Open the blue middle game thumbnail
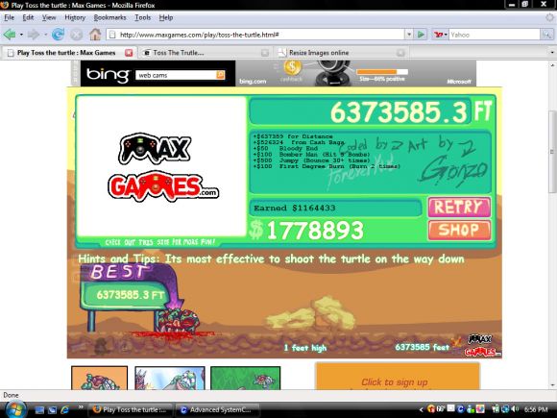This screenshot has width=557, height=418. pyautogui.click(x=170, y=379)
